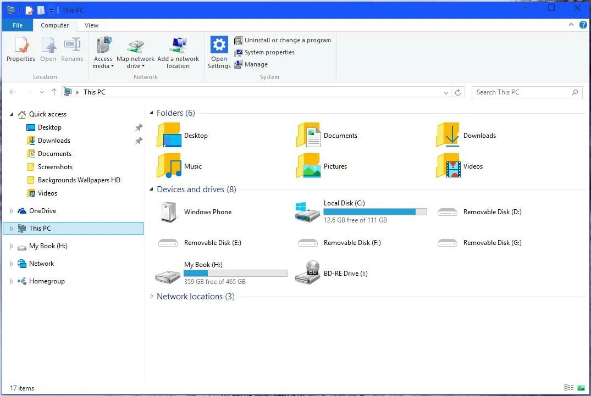Click the Open Settings gear icon
This screenshot has height=396, width=591.
point(219,45)
